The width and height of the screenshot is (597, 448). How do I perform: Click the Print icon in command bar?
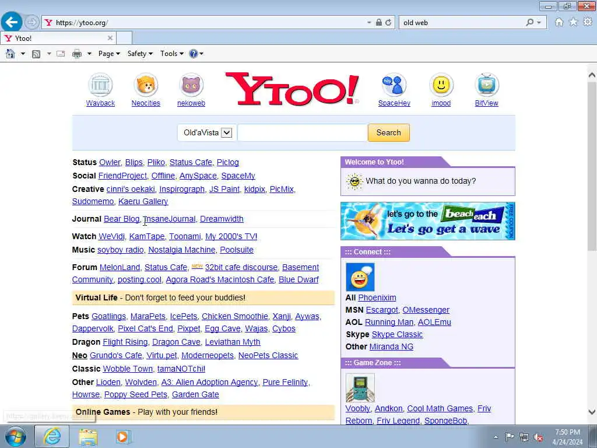coord(77,54)
